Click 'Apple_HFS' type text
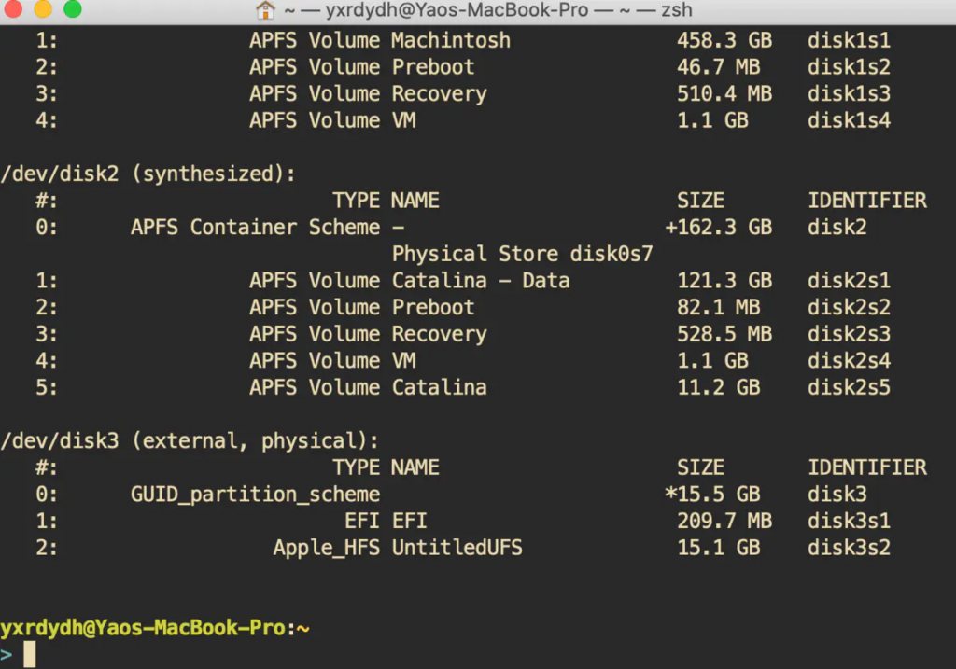Image resolution: width=956 pixels, height=669 pixels. (x=326, y=549)
